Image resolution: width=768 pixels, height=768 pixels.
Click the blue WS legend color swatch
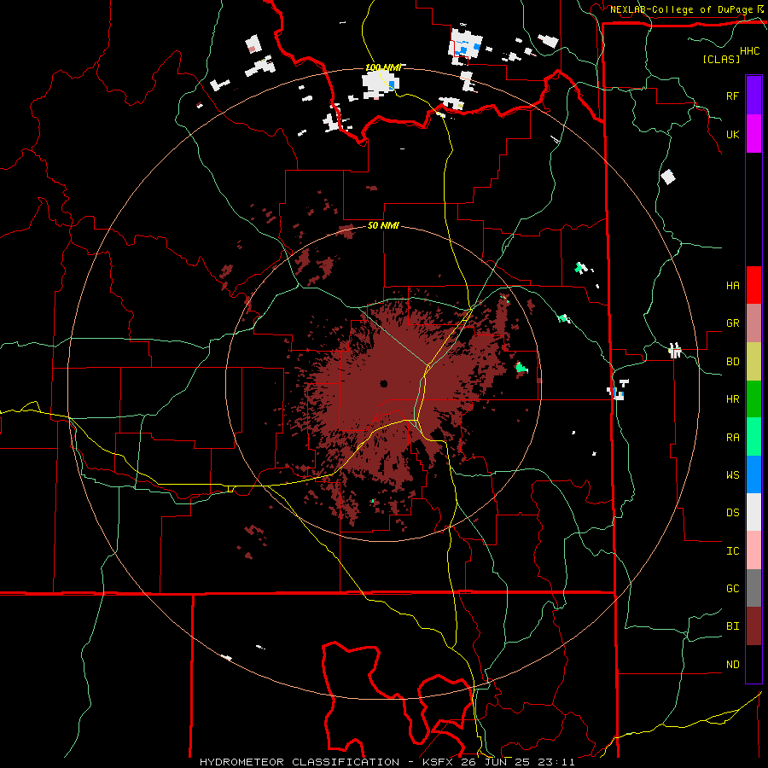[753, 474]
